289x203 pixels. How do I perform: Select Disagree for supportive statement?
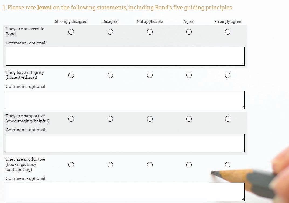click(x=110, y=119)
